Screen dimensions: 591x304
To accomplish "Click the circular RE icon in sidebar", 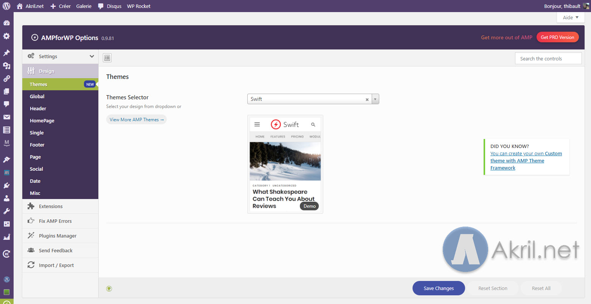I will pos(6,254).
